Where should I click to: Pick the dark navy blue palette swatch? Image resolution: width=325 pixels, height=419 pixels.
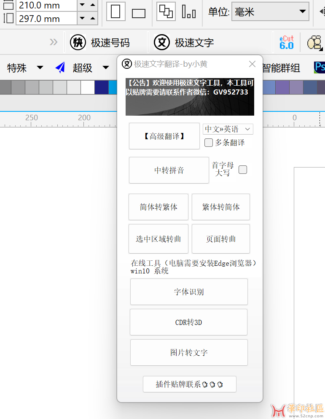102,87
